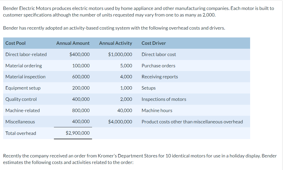Viewport: 283px width, 170px height.
Task: Click the $4,000,000 annual activity value
Action: [120, 122]
